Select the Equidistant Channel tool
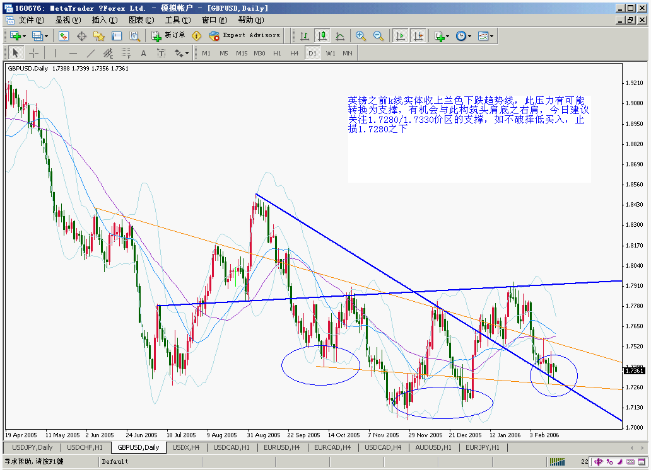 click(108, 53)
